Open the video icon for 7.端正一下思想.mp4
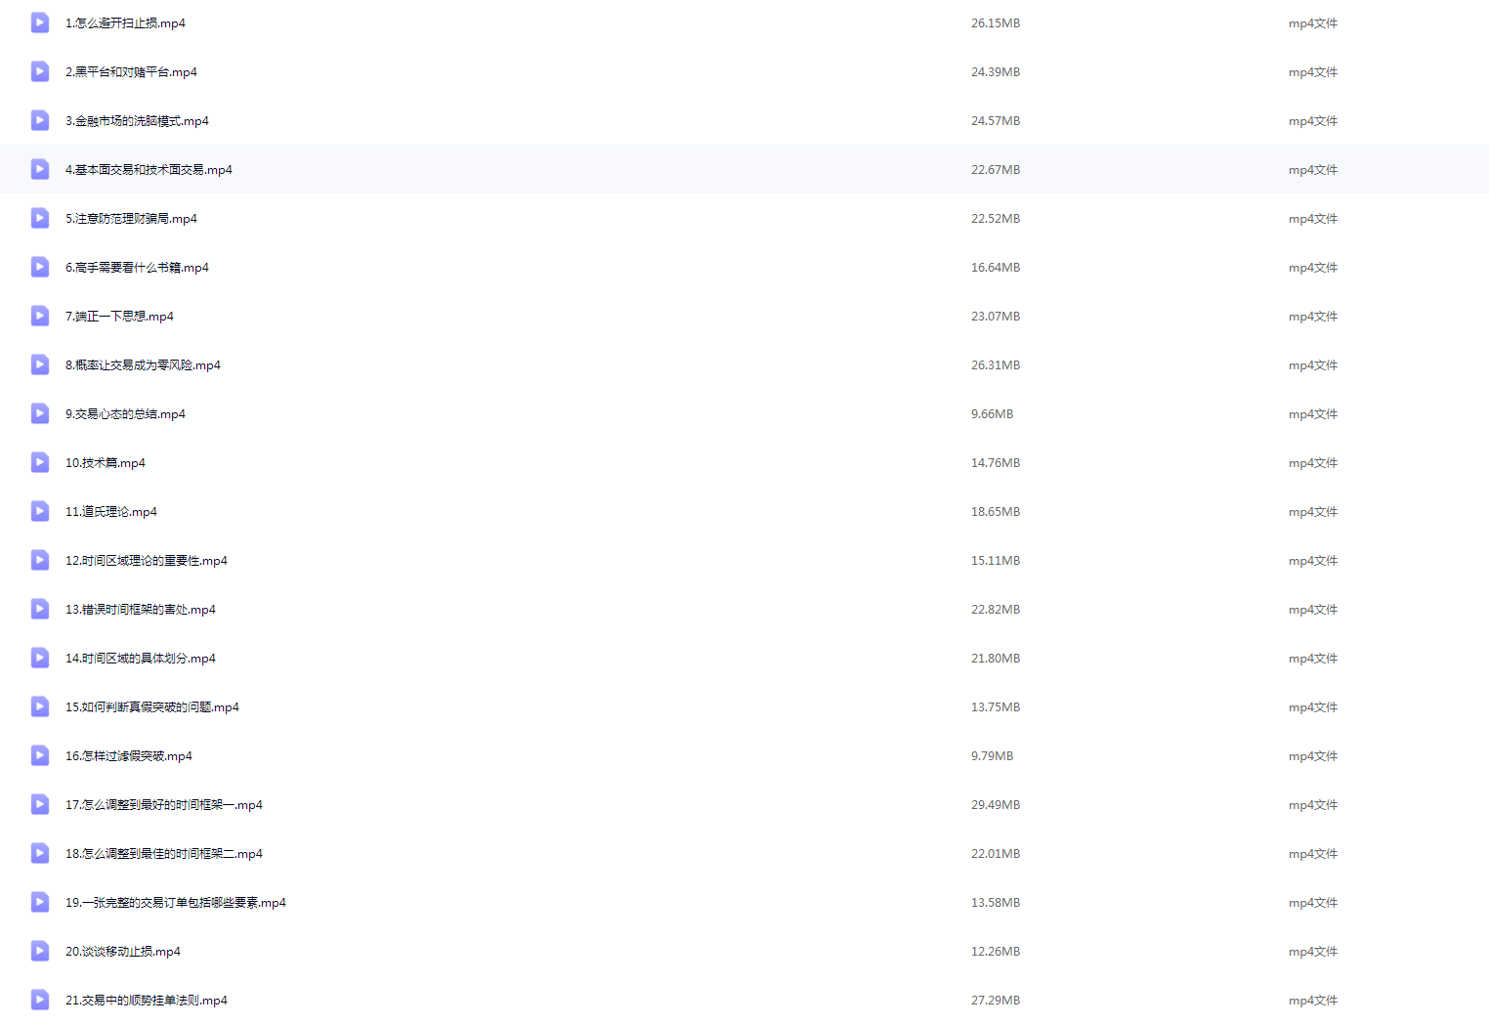The height and width of the screenshot is (1025, 1489). click(40, 316)
